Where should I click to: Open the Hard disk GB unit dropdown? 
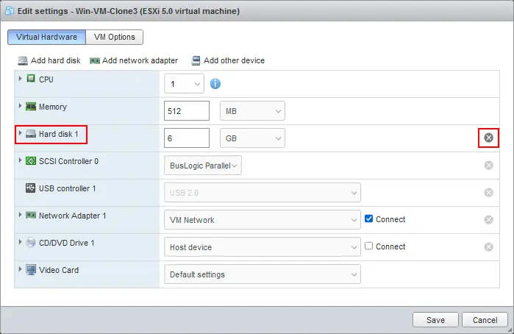252,138
